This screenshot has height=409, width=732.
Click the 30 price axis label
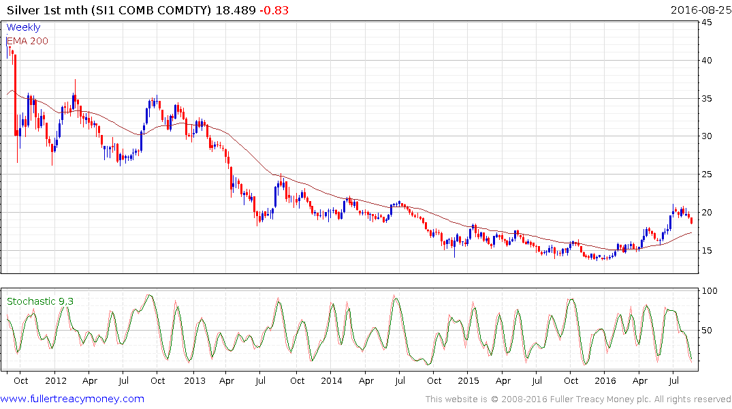click(707, 136)
